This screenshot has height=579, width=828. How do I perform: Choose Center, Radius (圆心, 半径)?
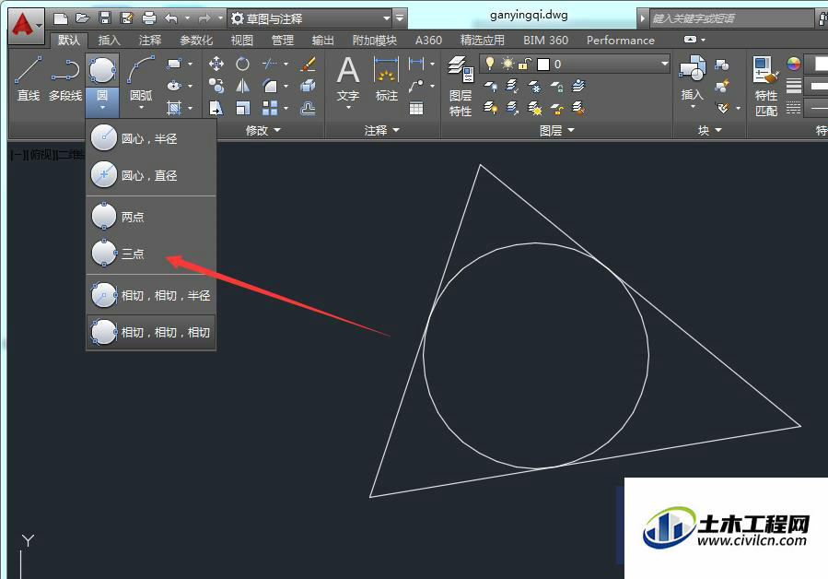click(x=151, y=138)
